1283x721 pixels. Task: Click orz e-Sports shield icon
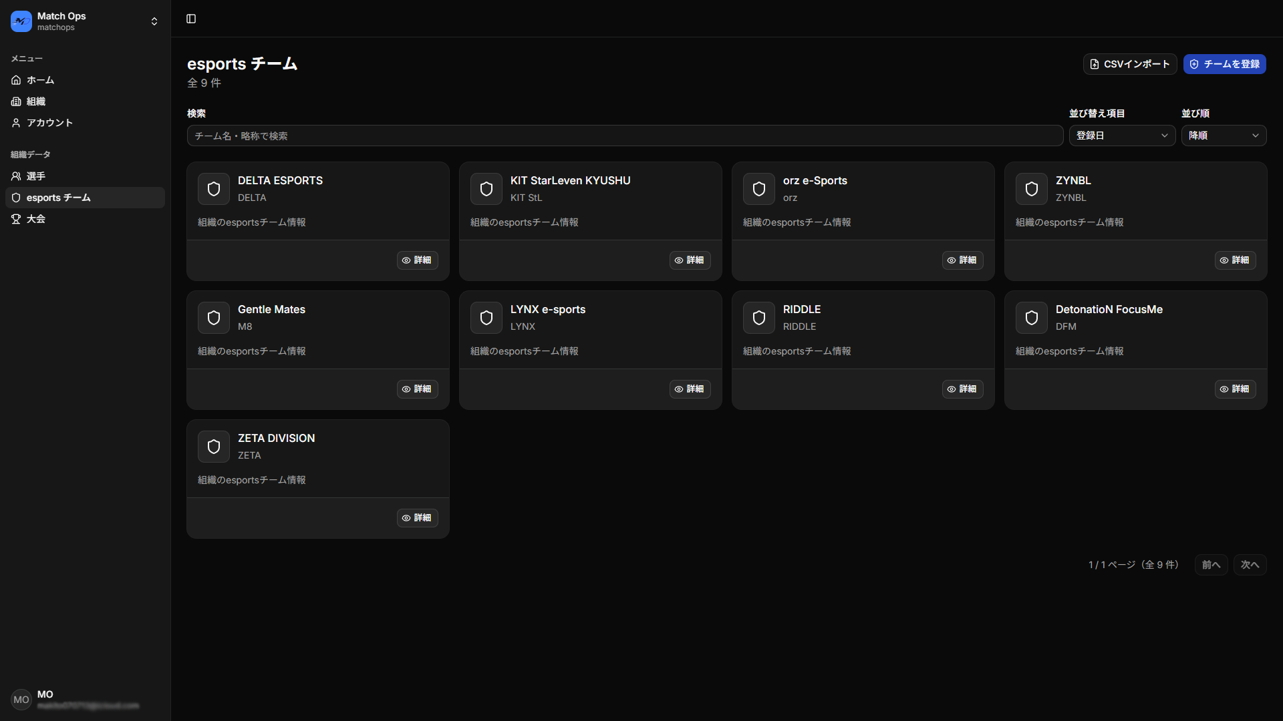click(759, 189)
